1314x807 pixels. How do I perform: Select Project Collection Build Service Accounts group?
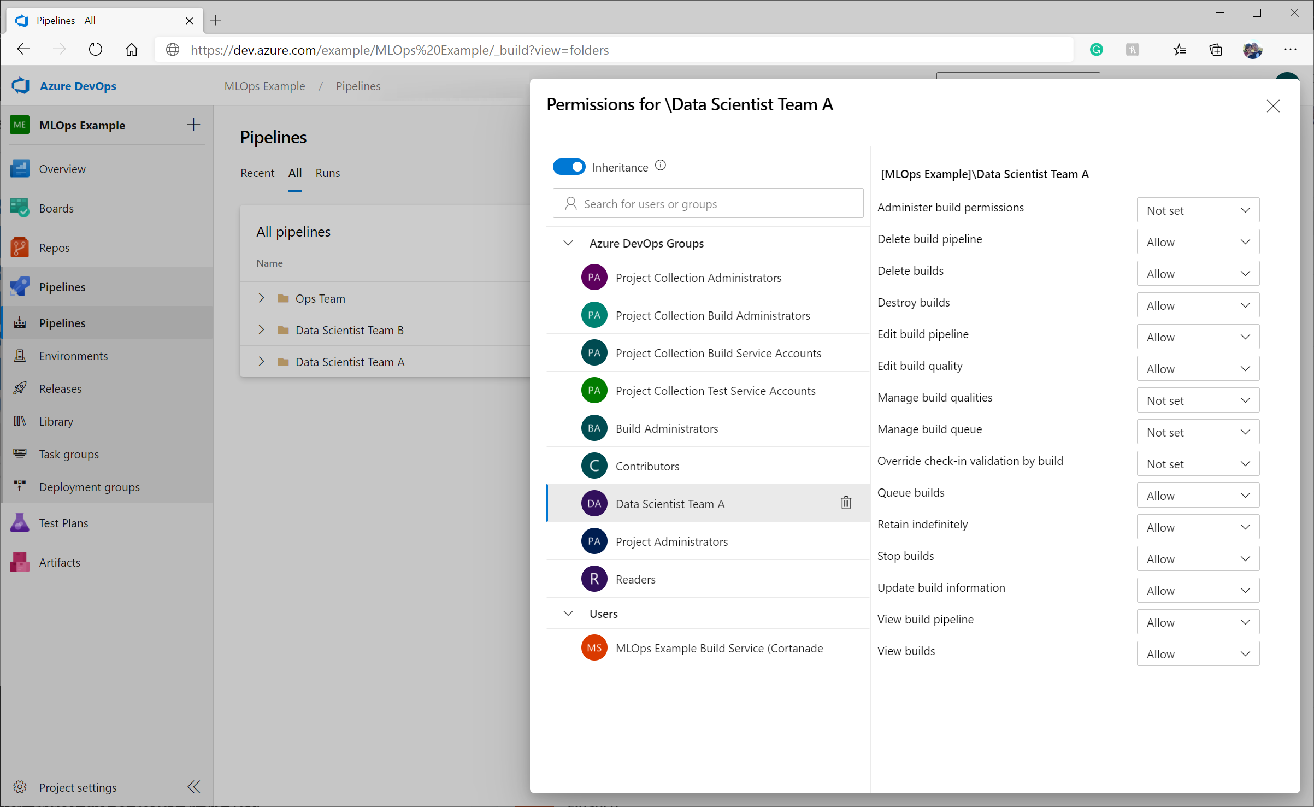click(x=708, y=353)
